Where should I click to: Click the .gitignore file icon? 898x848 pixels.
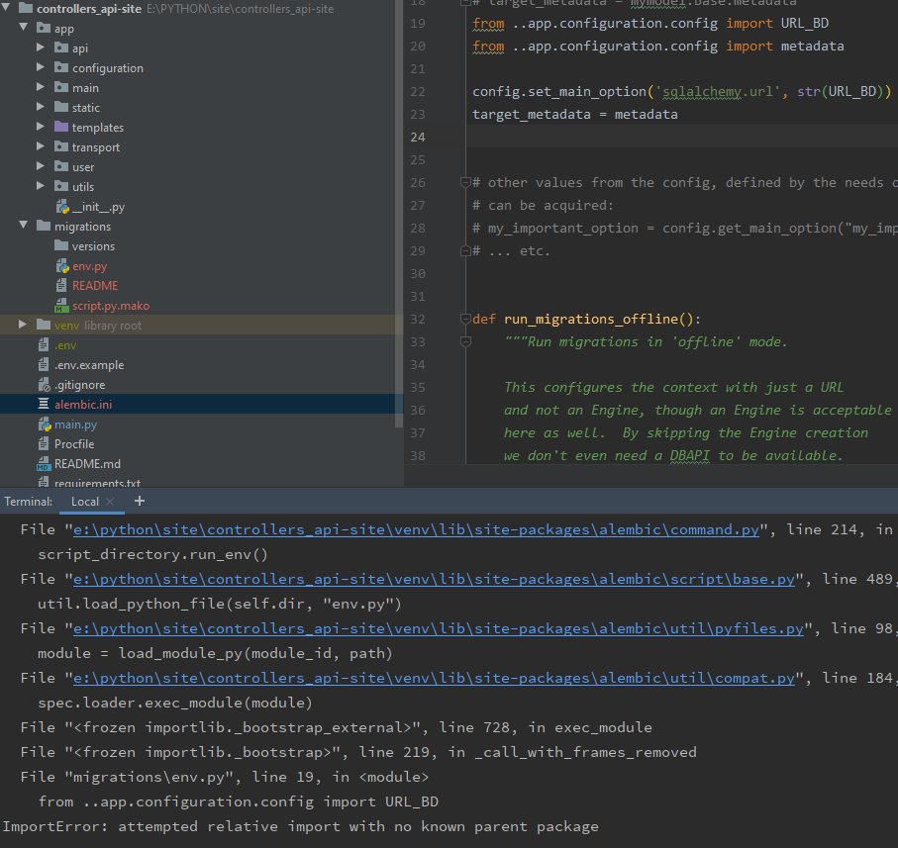[x=45, y=385]
